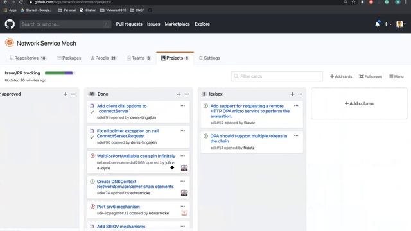Open 'WaitForPortAvailable can spin infinitely' issue
This screenshot has height=231, width=411.
(136, 156)
